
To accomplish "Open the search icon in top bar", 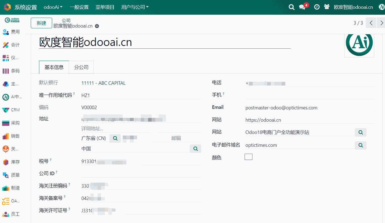I will tap(291, 7).
